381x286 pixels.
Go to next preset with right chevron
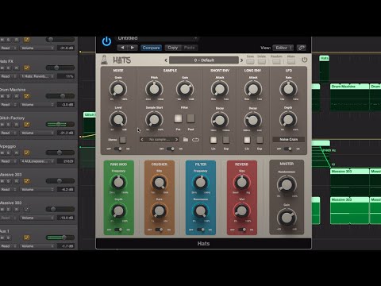pyautogui.click(x=241, y=60)
